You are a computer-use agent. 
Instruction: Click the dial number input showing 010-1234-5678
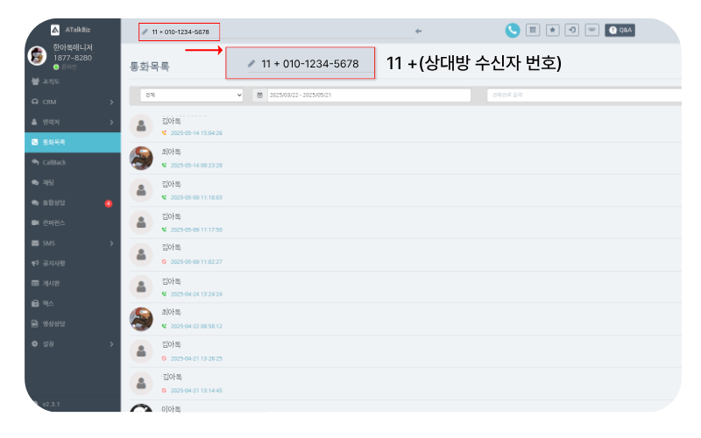pyautogui.click(x=179, y=32)
